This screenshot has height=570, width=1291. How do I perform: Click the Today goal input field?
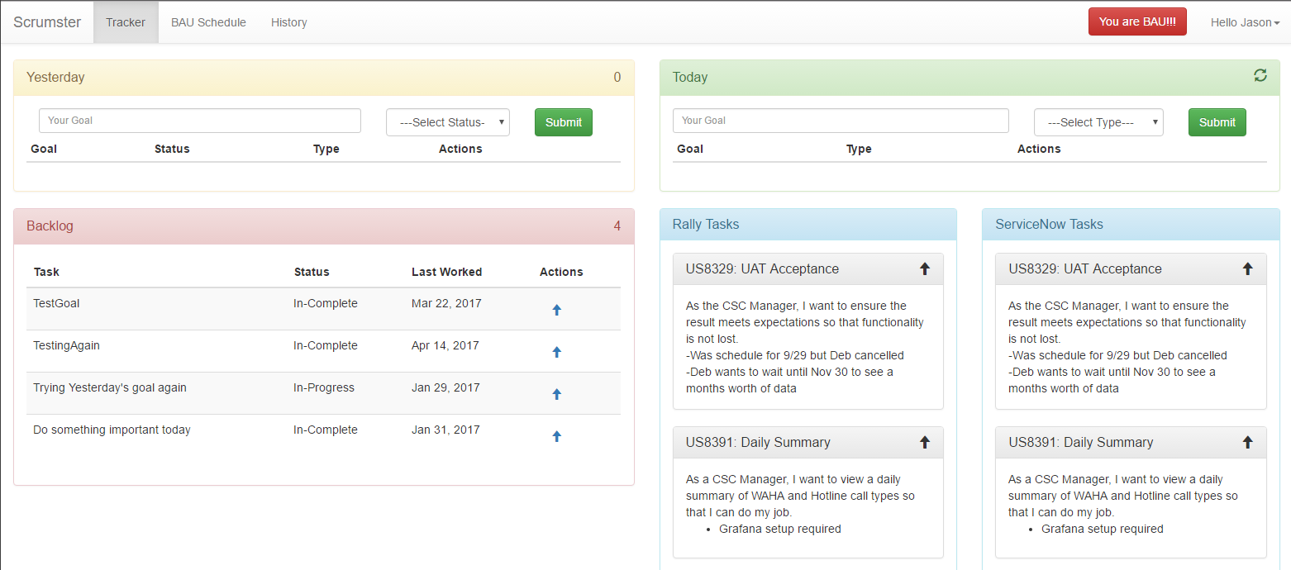(x=840, y=121)
